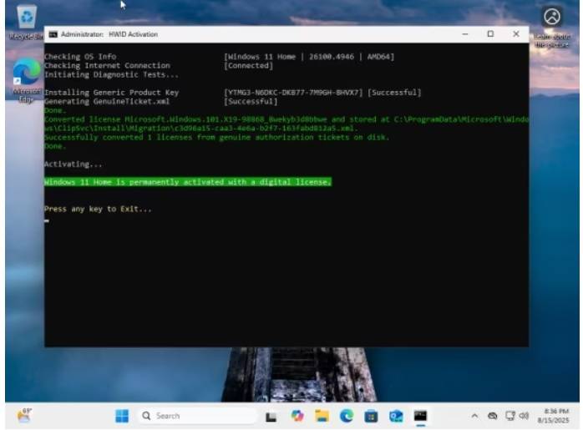
Task: Click 'Press any key to Exit...' text
Action: point(98,210)
